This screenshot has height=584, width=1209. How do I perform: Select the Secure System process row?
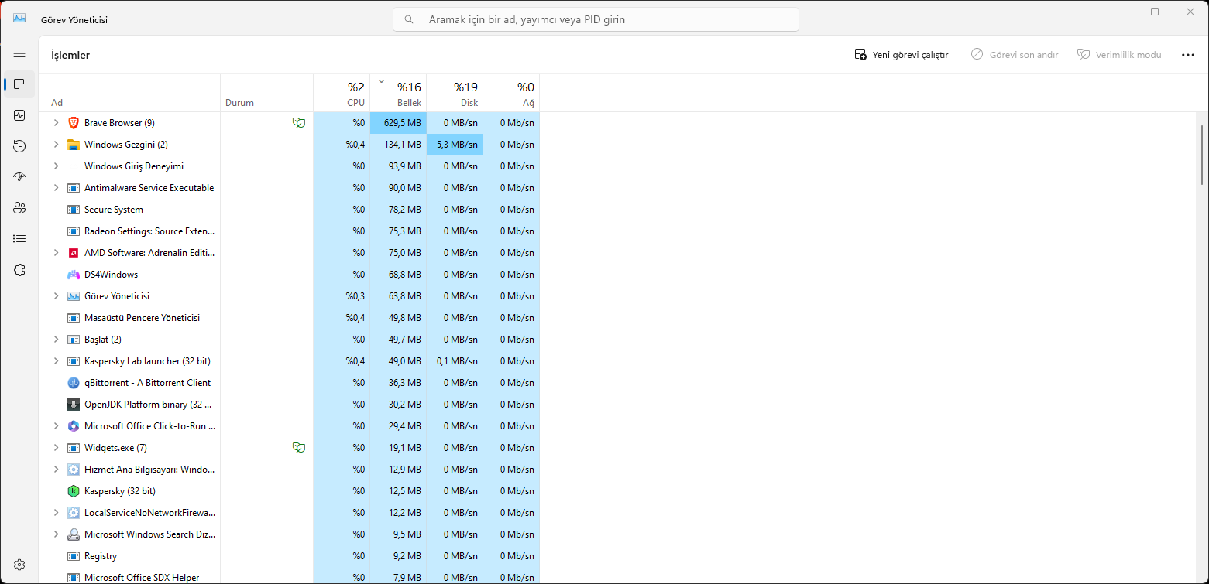(289, 209)
